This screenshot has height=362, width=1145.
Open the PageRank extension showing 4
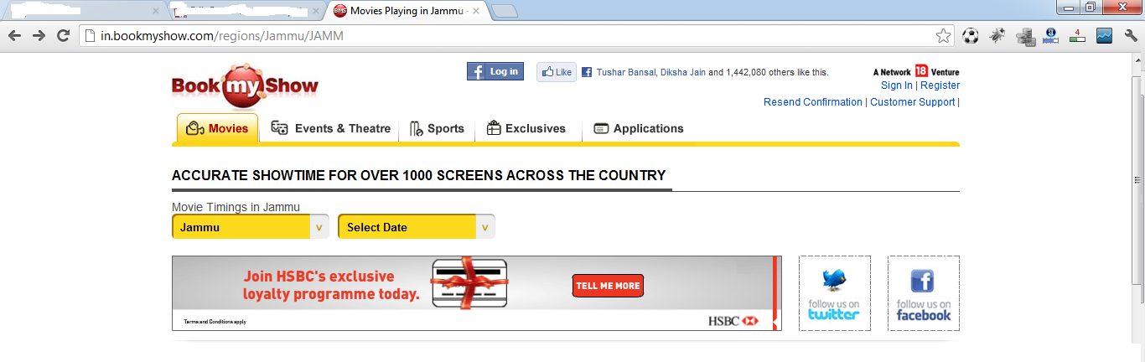point(1078,36)
